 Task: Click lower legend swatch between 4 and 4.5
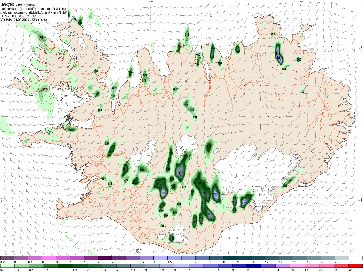[152, 266]
